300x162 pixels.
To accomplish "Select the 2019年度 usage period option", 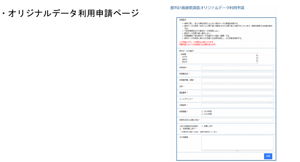I will point(202,114).
